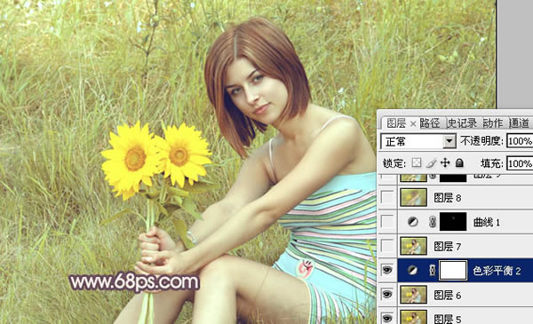Select the 图层 6 thumbnail

(414, 295)
